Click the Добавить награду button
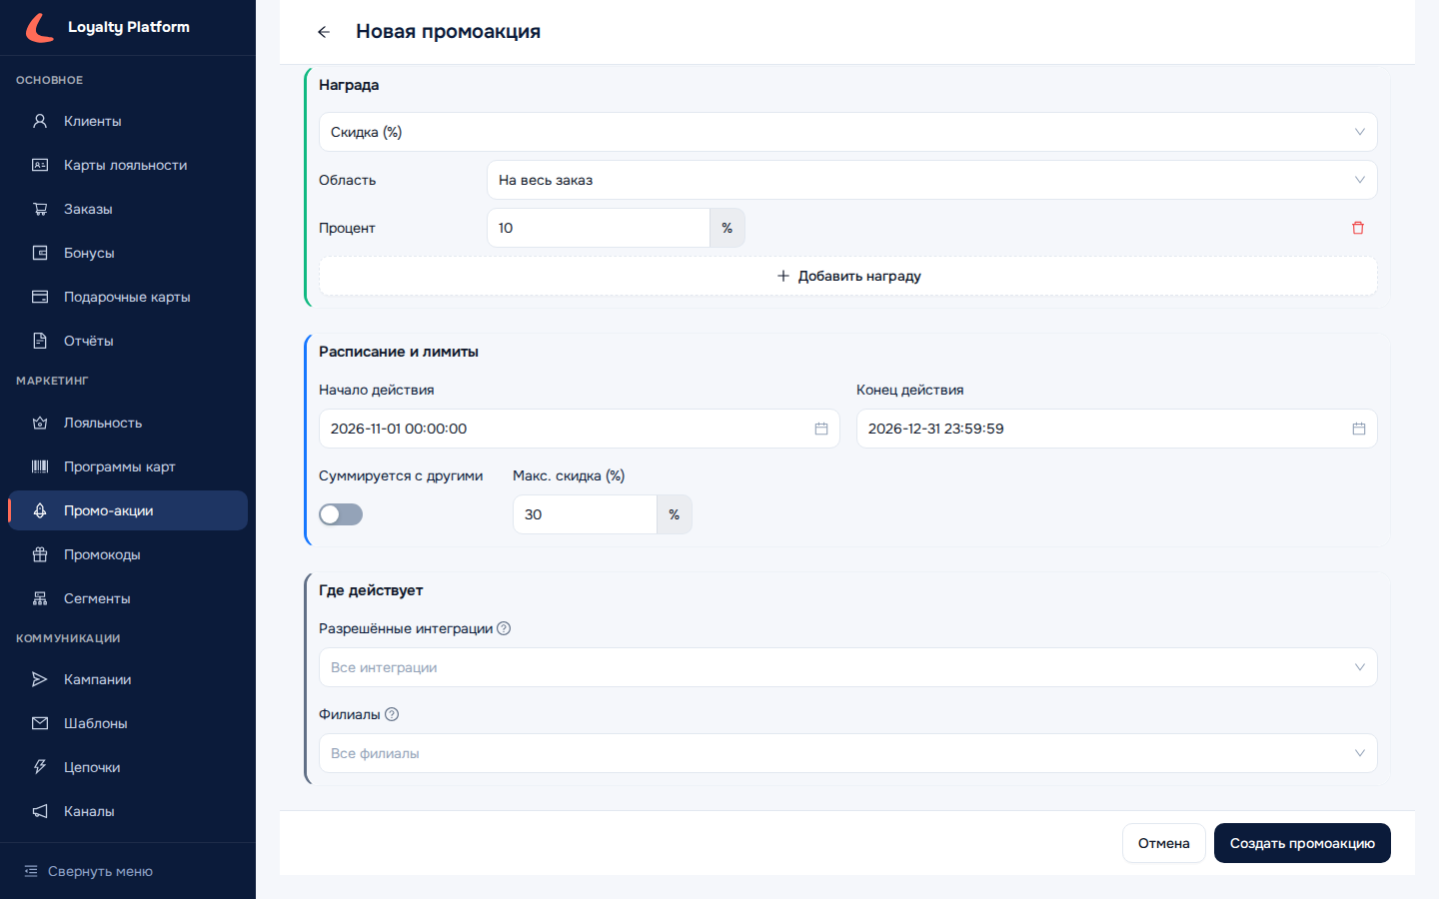 [847, 276]
